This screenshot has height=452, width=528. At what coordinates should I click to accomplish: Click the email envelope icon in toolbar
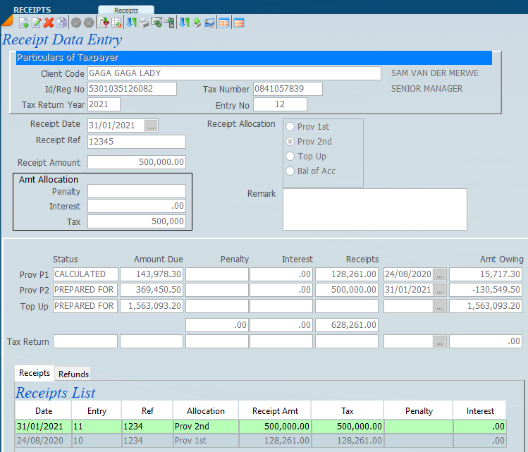pos(156,23)
